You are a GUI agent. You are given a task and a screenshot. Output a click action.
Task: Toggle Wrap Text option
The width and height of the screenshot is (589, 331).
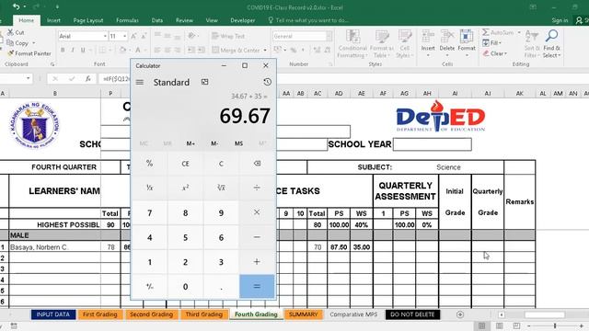[x=228, y=36]
